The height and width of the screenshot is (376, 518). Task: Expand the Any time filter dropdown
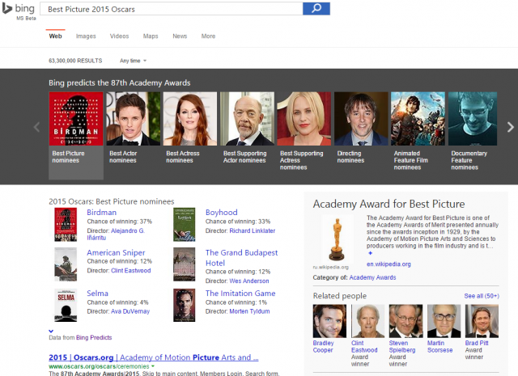133,61
